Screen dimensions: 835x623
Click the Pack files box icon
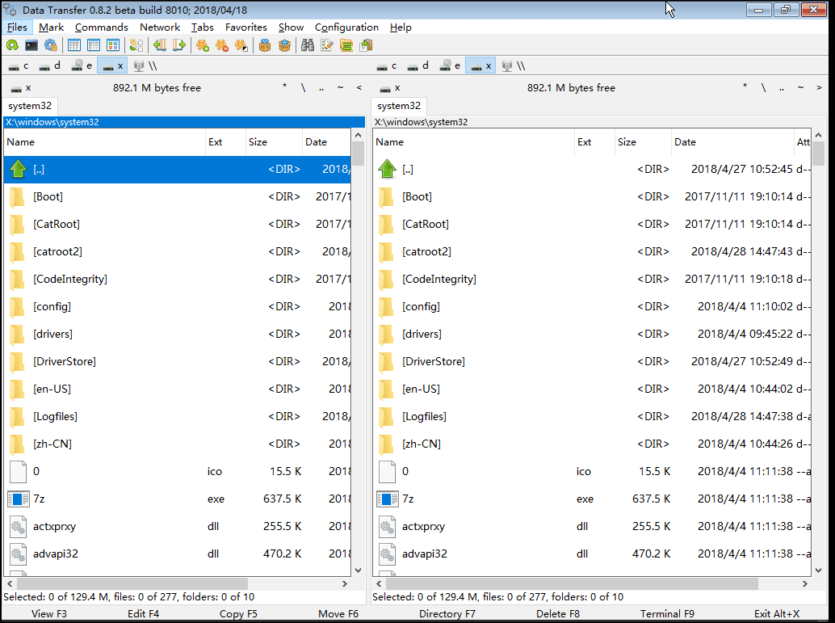pos(264,45)
